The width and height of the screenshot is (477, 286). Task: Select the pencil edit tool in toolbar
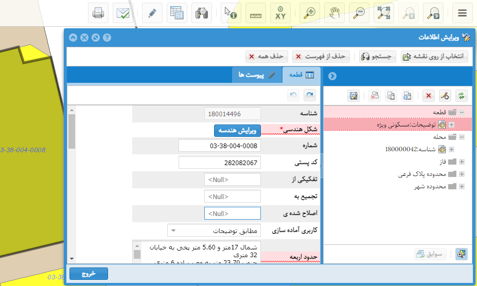pos(152,13)
